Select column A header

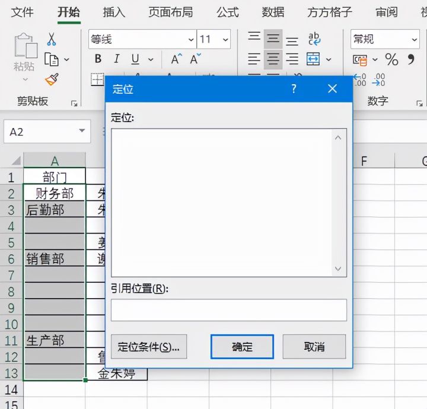pyautogui.click(x=55, y=161)
